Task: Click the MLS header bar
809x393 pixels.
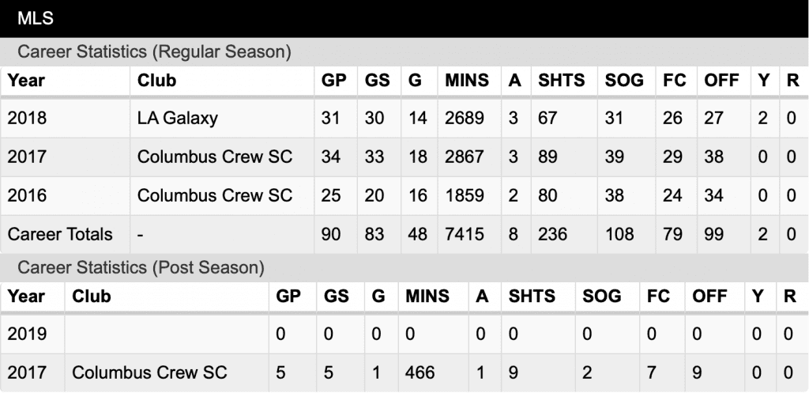Action: click(404, 19)
